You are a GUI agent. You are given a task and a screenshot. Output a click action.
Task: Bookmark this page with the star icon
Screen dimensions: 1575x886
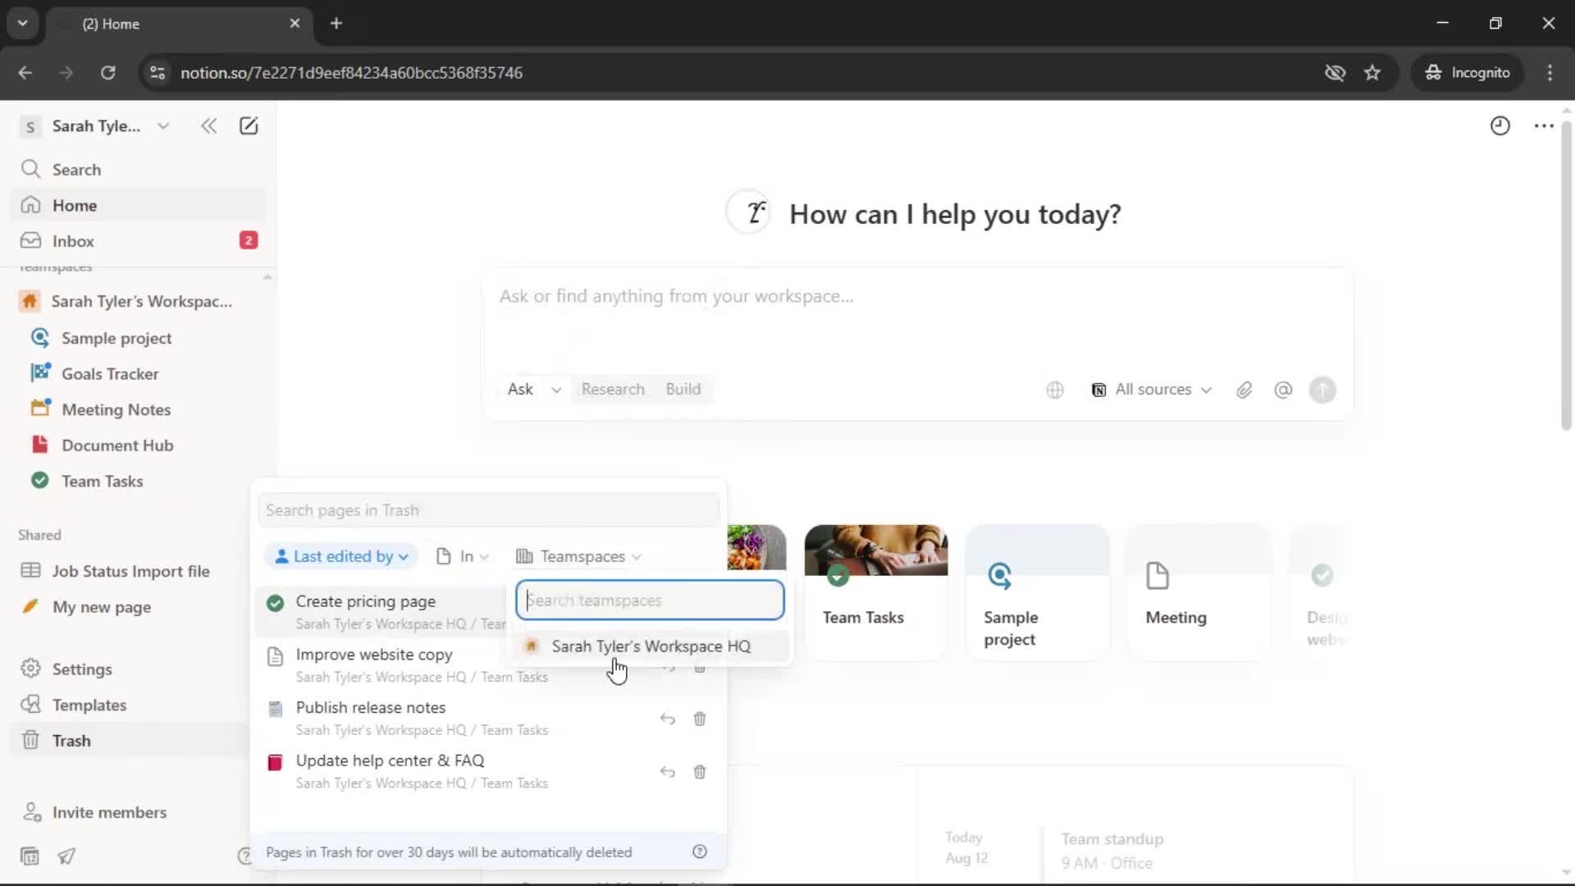click(x=1372, y=72)
